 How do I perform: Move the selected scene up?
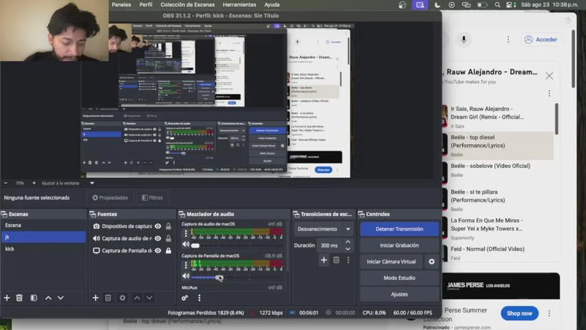click(x=48, y=298)
